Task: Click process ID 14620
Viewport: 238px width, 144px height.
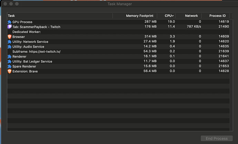Action: (x=224, y=41)
